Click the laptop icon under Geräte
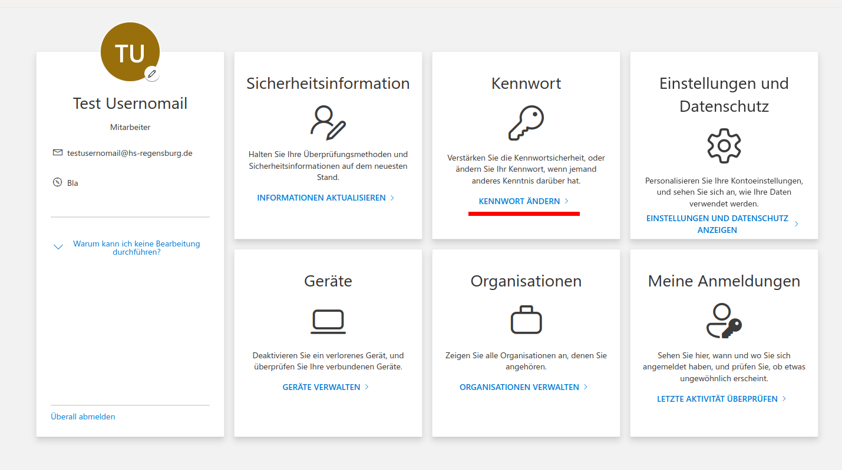842x470 pixels. [x=328, y=322]
